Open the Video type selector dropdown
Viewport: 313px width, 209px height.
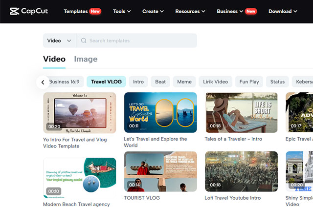[59, 41]
